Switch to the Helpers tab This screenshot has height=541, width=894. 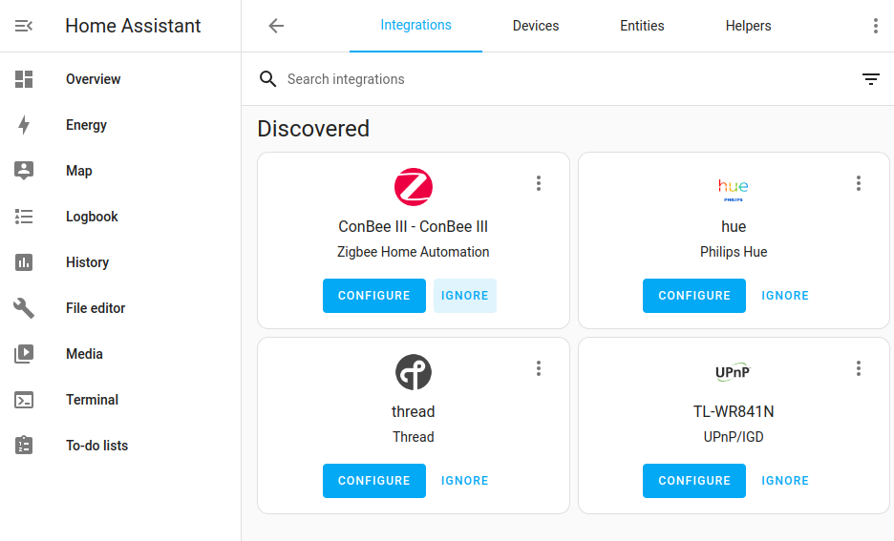click(748, 26)
